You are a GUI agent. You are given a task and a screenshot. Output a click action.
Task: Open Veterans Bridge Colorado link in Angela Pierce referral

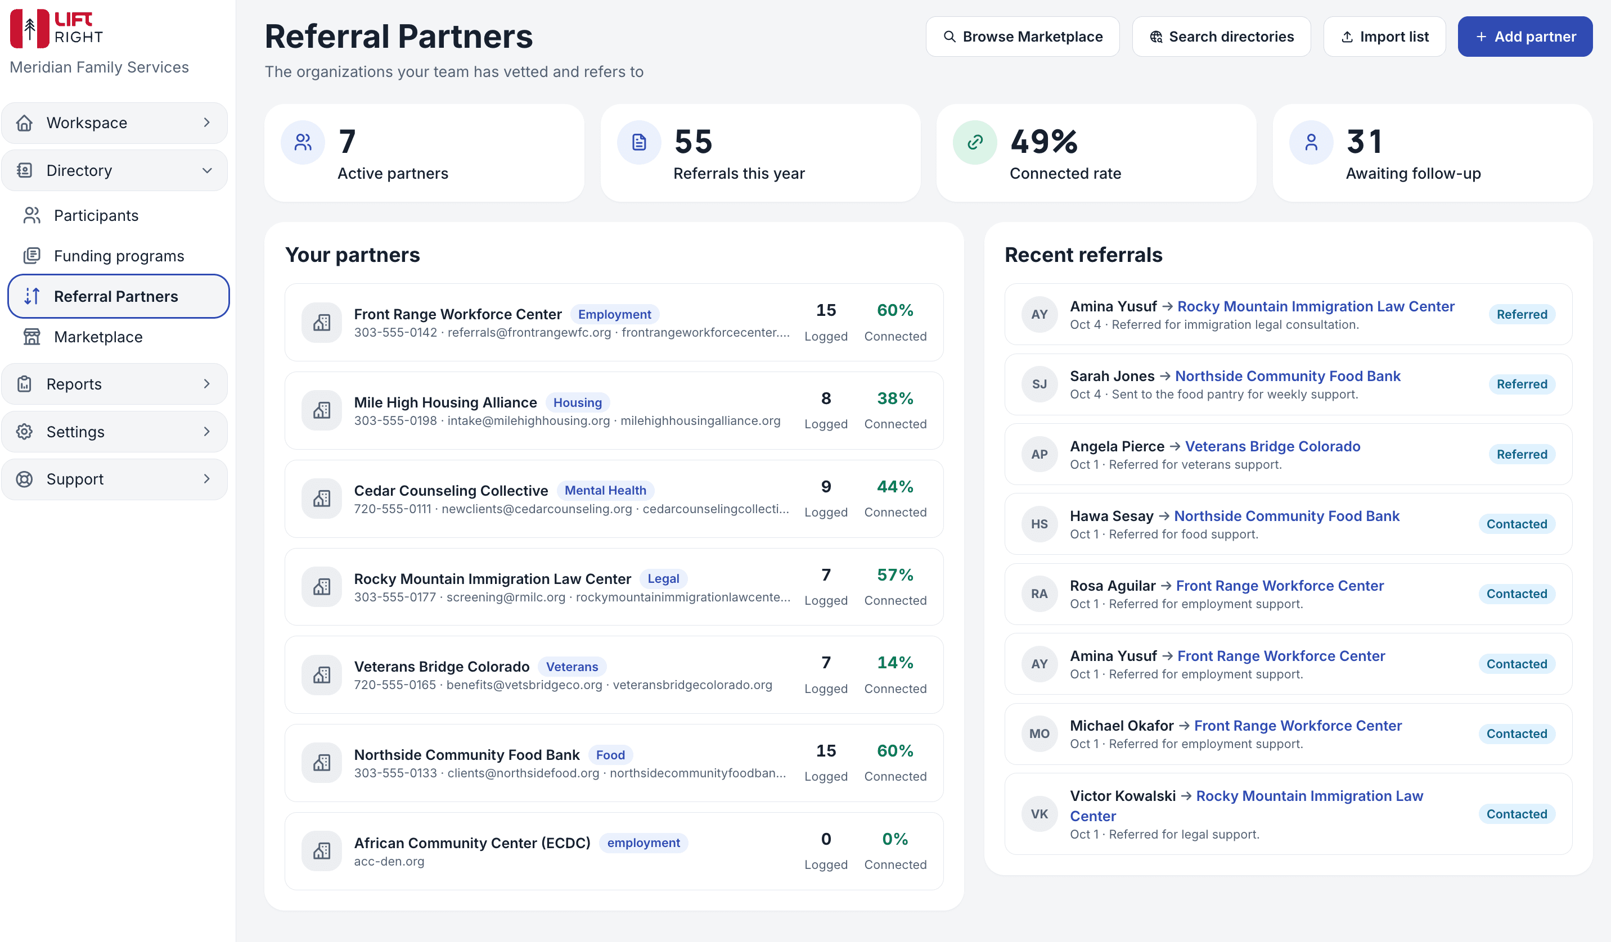[1272, 446]
